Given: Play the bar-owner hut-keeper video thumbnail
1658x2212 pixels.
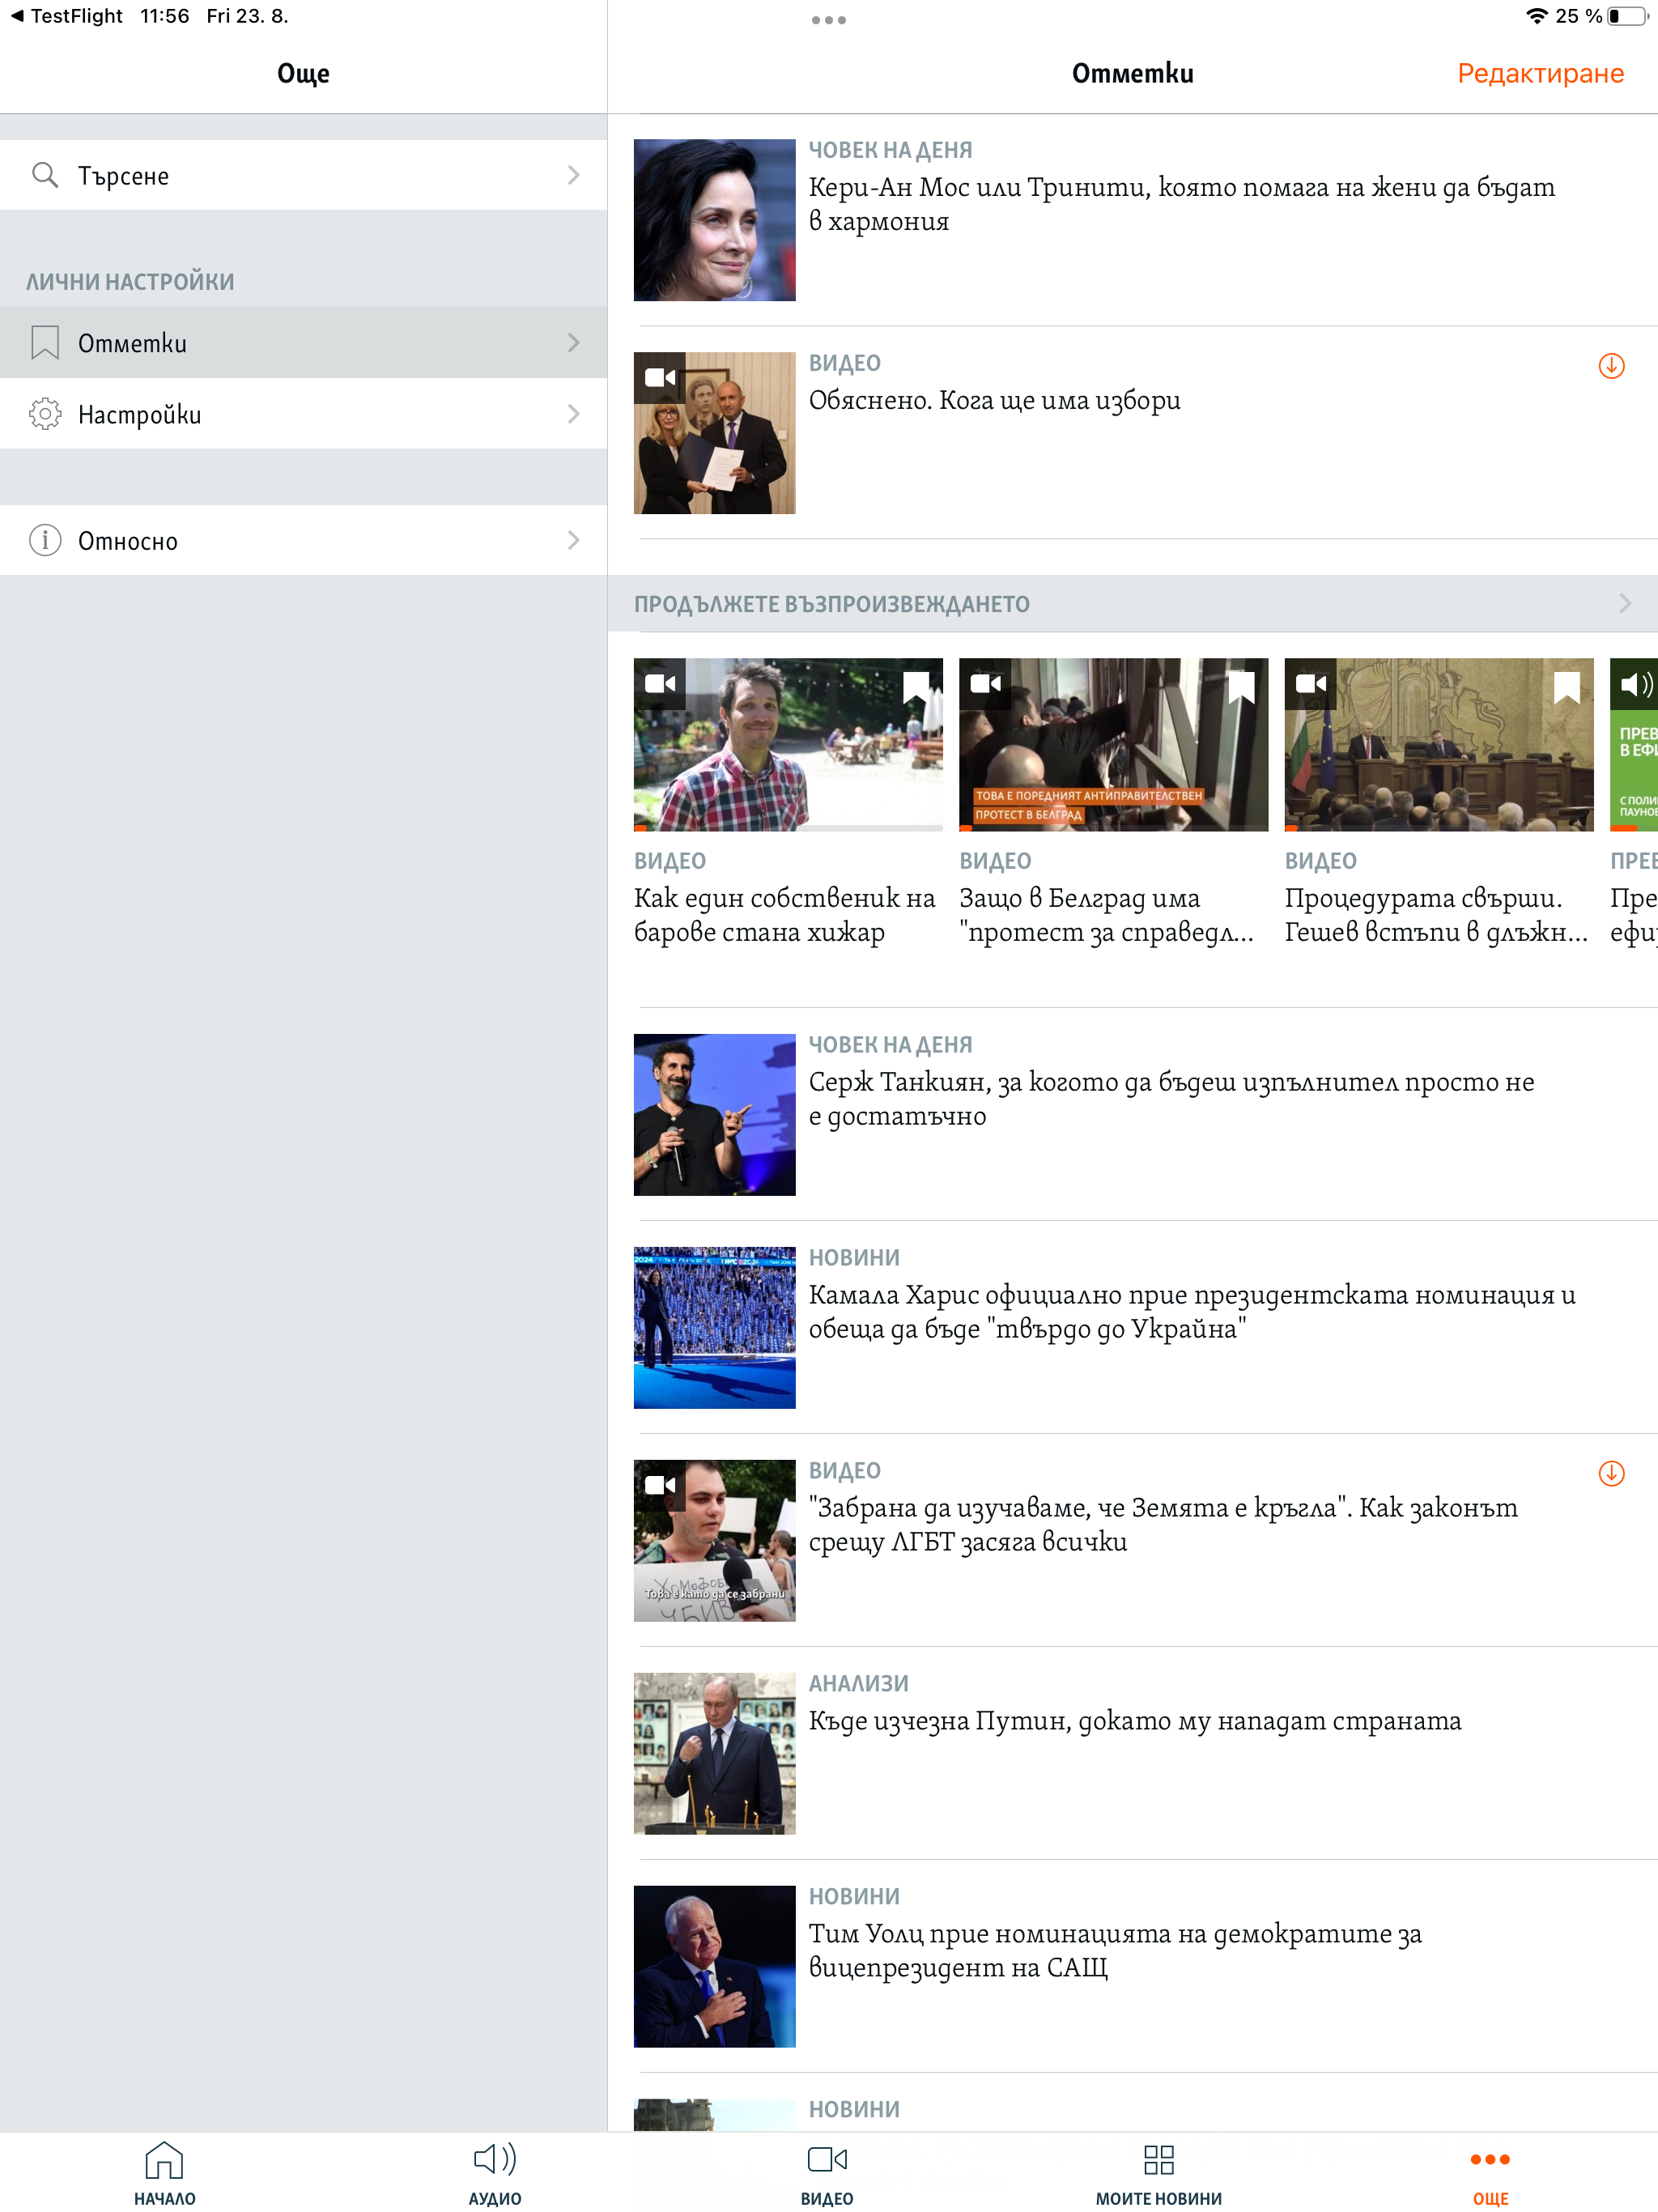Looking at the screenshot, I should point(788,744).
